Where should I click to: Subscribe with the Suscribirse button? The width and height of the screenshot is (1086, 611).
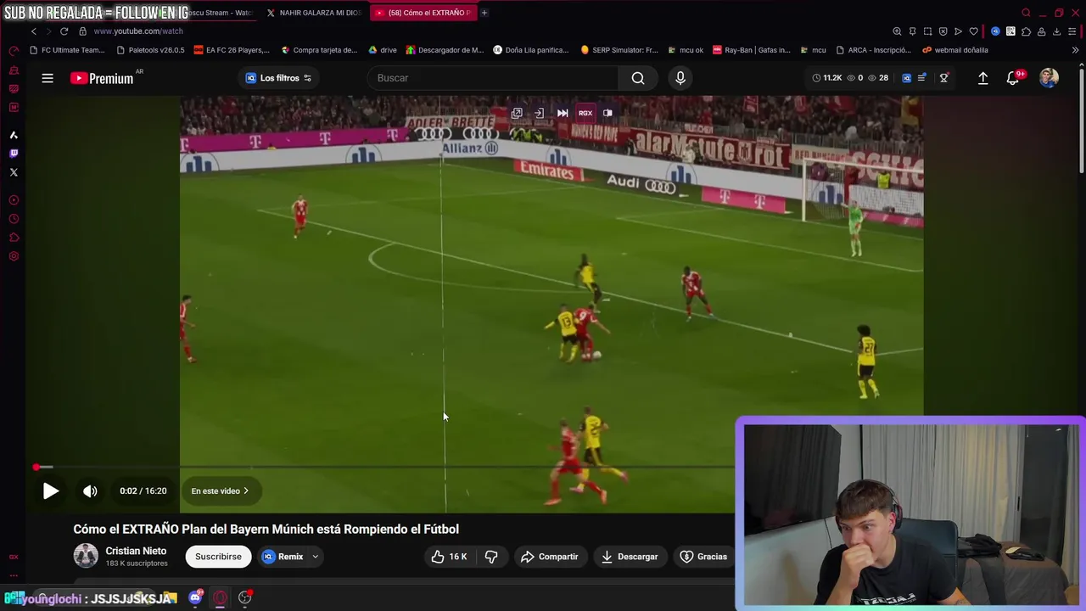(x=218, y=557)
